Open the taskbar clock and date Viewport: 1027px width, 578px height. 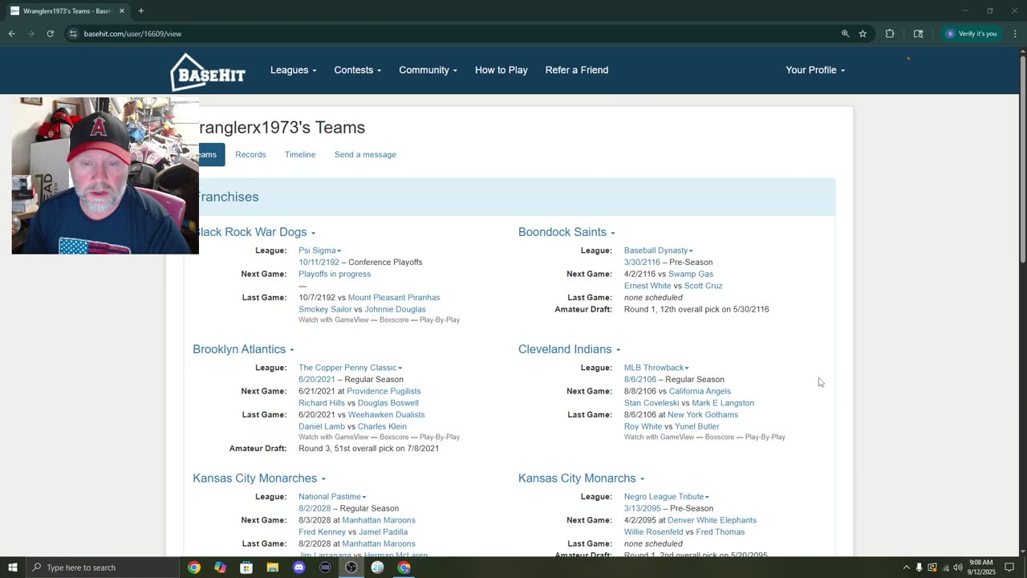click(x=981, y=568)
